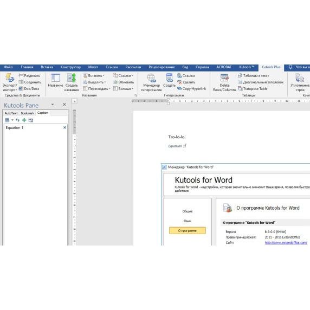Select О программе in manager dialog

click(x=188, y=230)
